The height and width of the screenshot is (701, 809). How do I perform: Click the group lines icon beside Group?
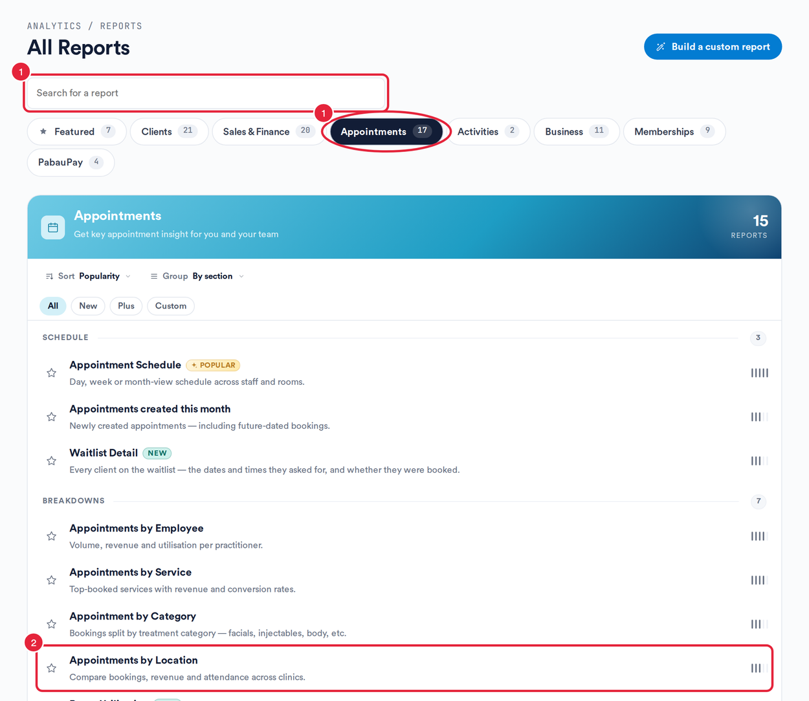pyautogui.click(x=154, y=276)
